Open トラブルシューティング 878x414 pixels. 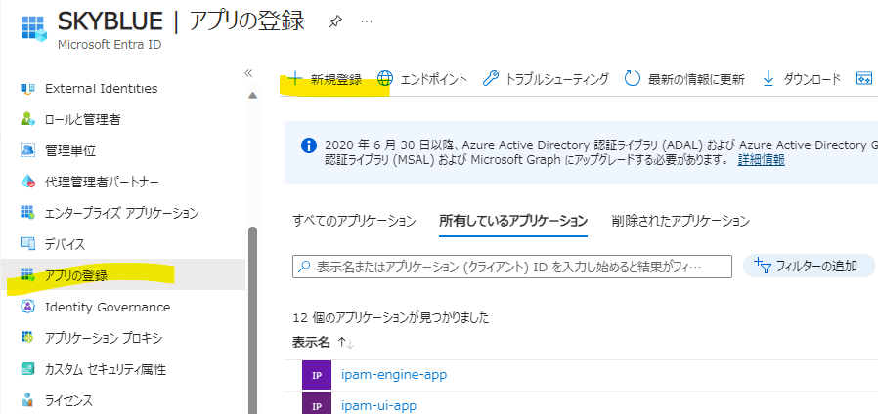pyautogui.click(x=557, y=79)
